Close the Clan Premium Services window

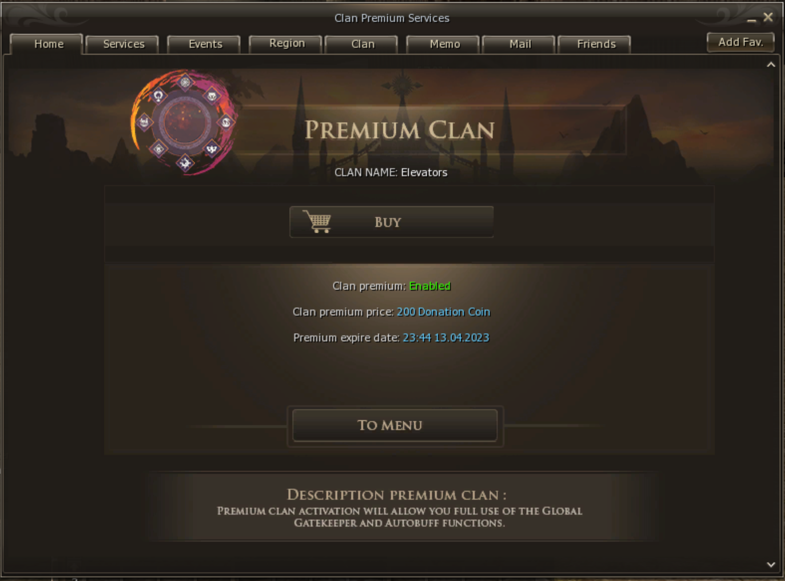point(768,17)
